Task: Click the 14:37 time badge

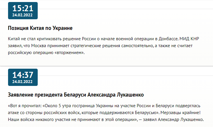Action: (23, 75)
